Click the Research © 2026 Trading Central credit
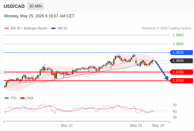This screenshot has height=131, width=194. coord(166,28)
